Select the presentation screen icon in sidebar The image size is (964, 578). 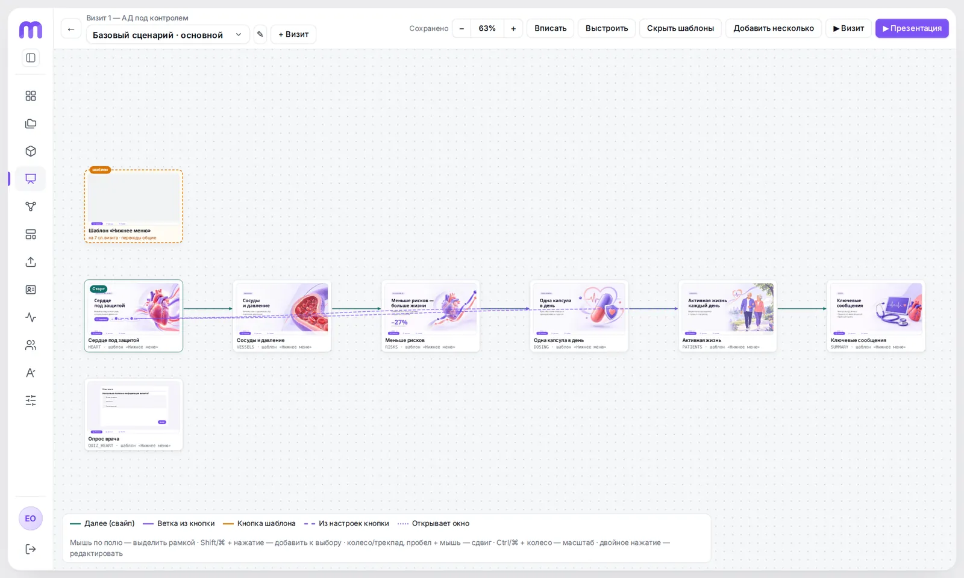pyautogui.click(x=31, y=179)
